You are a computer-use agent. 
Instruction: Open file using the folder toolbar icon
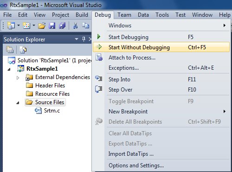click(x=42, y=26)
